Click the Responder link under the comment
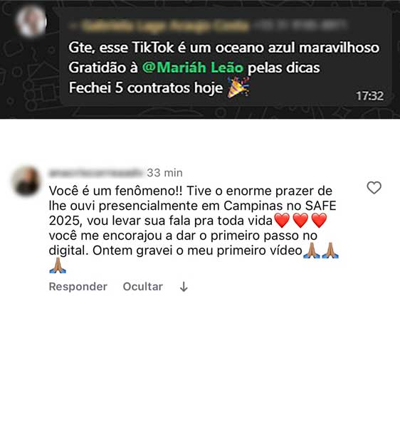The height and width of the screenshot is (427, 400). click(78, 287)
